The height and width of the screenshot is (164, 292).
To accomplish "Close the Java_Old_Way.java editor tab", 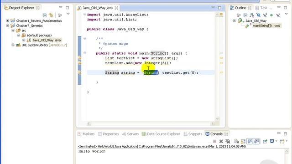I will tap(116, 8).
